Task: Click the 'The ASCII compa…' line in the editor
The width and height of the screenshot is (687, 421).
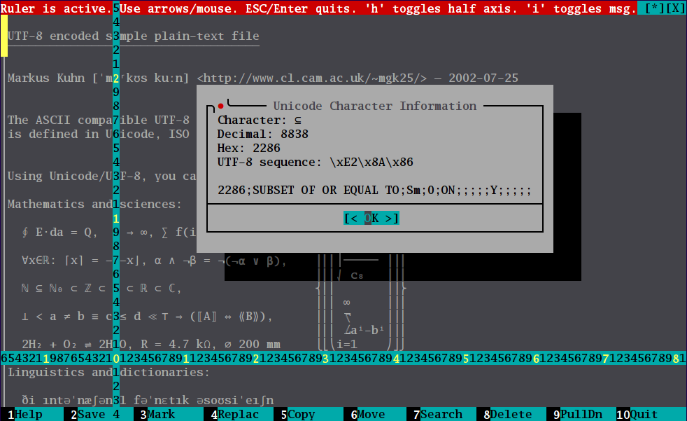Action: (x=99, y=120)
